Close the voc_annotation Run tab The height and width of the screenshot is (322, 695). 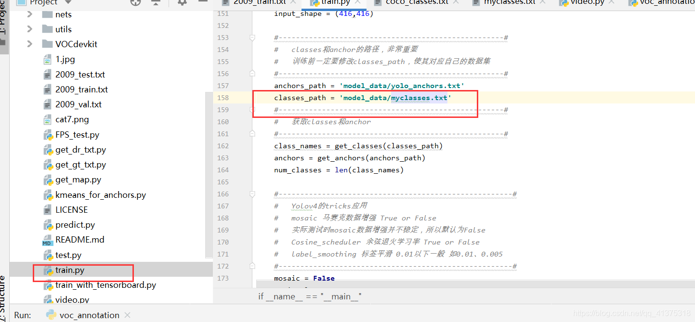128,315
